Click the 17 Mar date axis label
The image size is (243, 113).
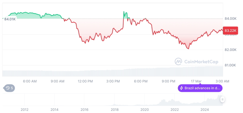196,81
